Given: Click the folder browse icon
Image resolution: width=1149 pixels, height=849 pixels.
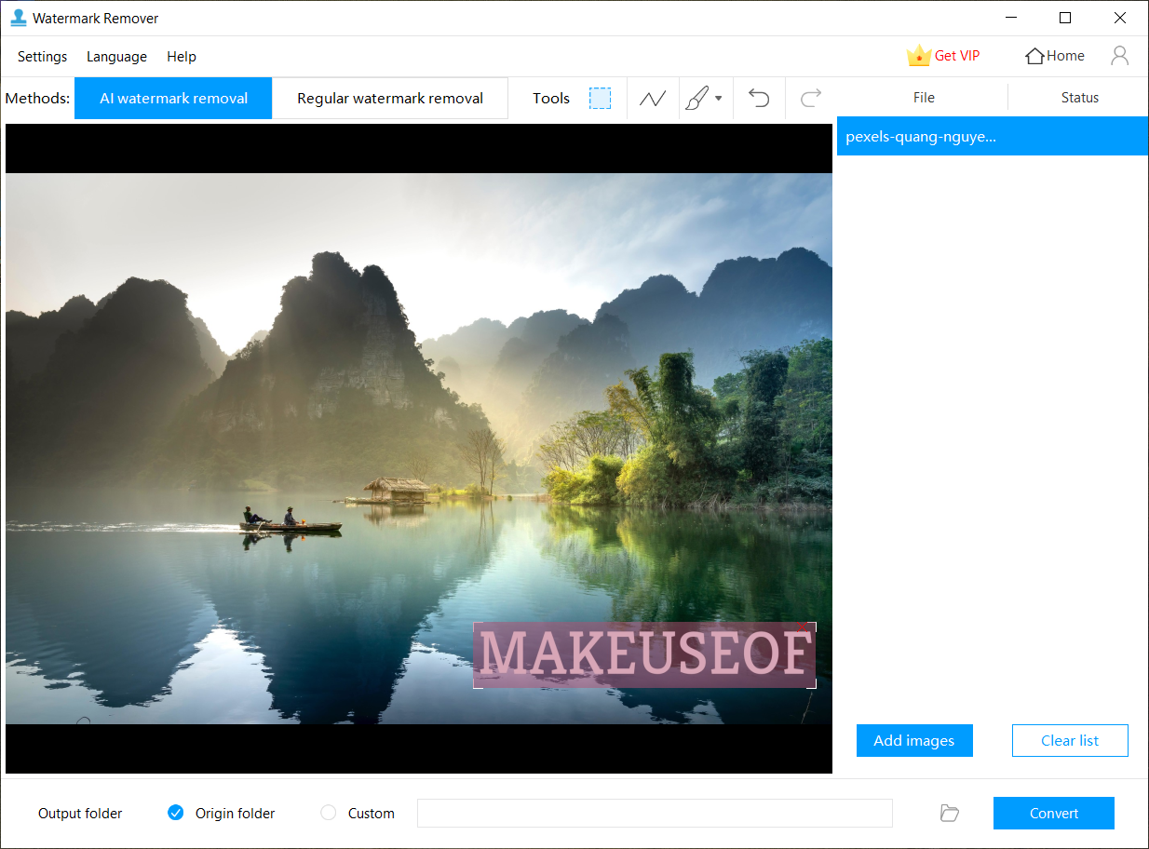Looking at the screenshot, I should click(x=950, y=813).
